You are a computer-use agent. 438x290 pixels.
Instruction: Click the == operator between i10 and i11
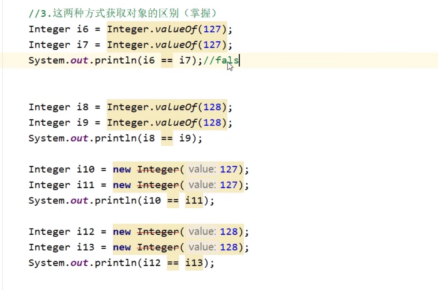click(173, 201)
